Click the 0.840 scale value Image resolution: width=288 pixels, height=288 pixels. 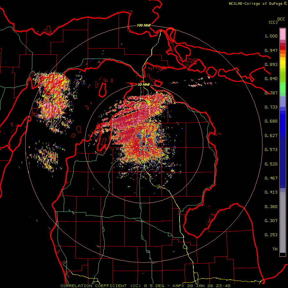pos(271,79)
